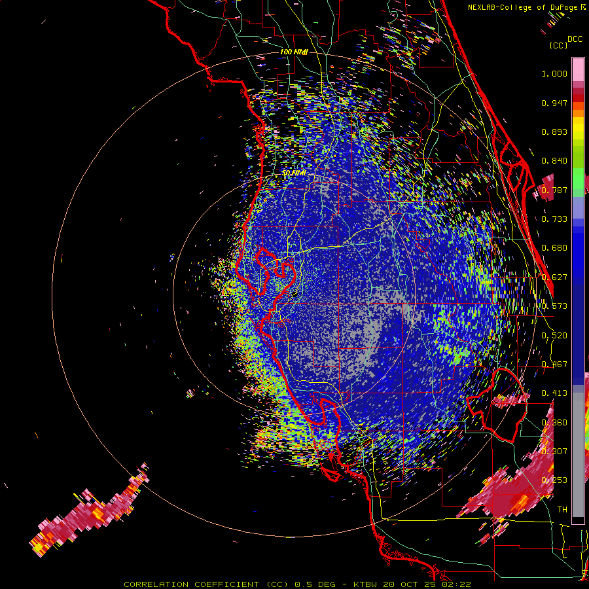Select the 0.947 scale value
589x589 pixels.
(554, 103)
